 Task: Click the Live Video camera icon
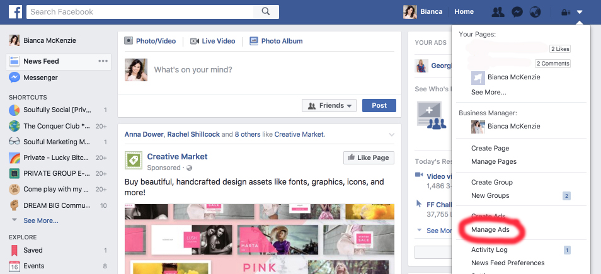(x=195, y=41)
